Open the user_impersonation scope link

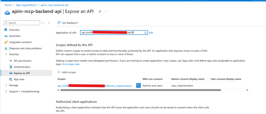95,86
